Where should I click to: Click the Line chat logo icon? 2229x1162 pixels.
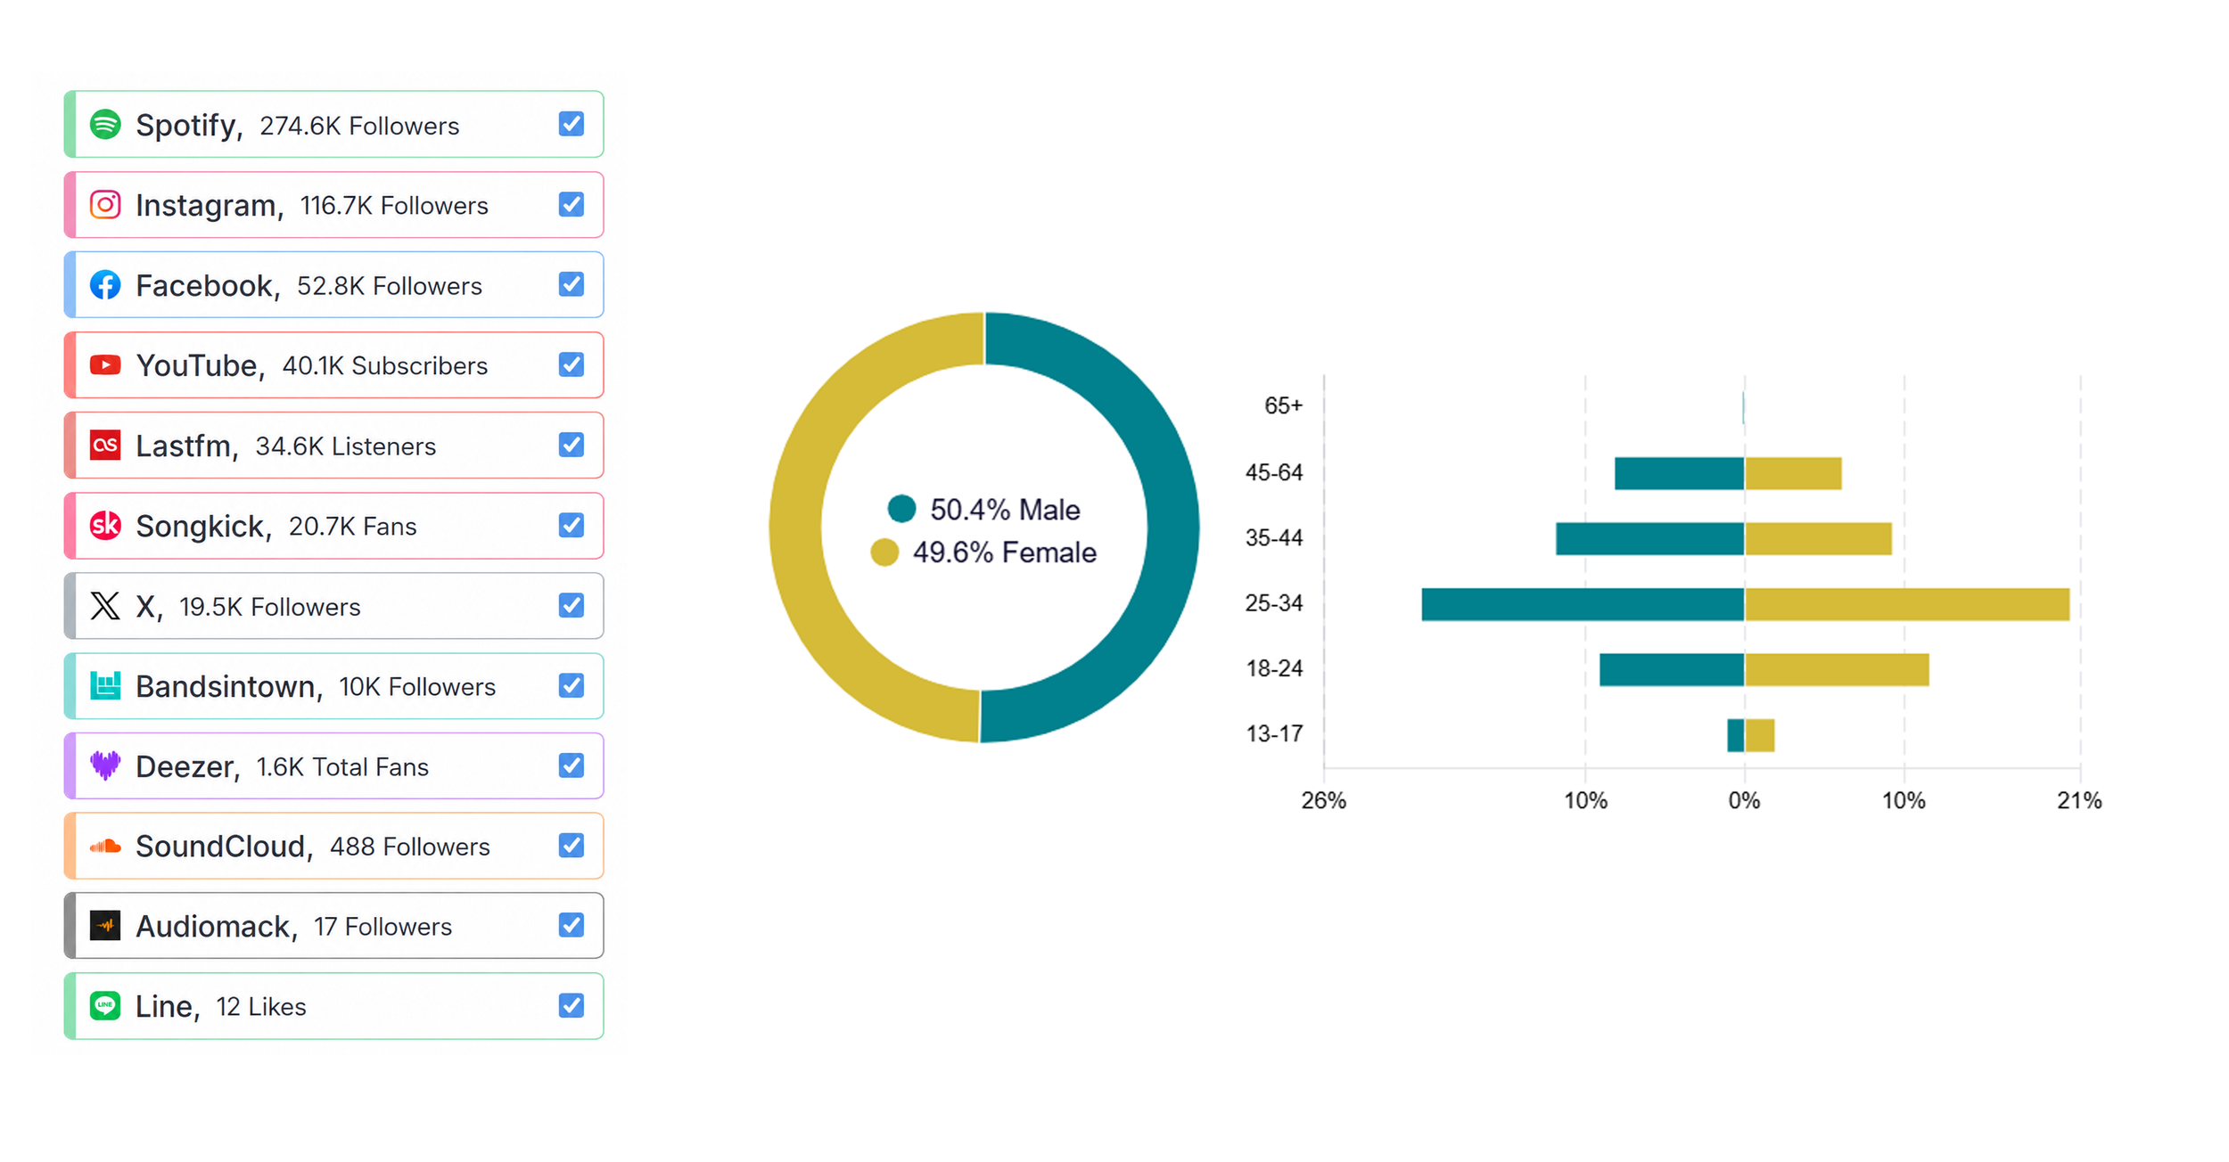pyautogui.click(x=105, y=1006)
